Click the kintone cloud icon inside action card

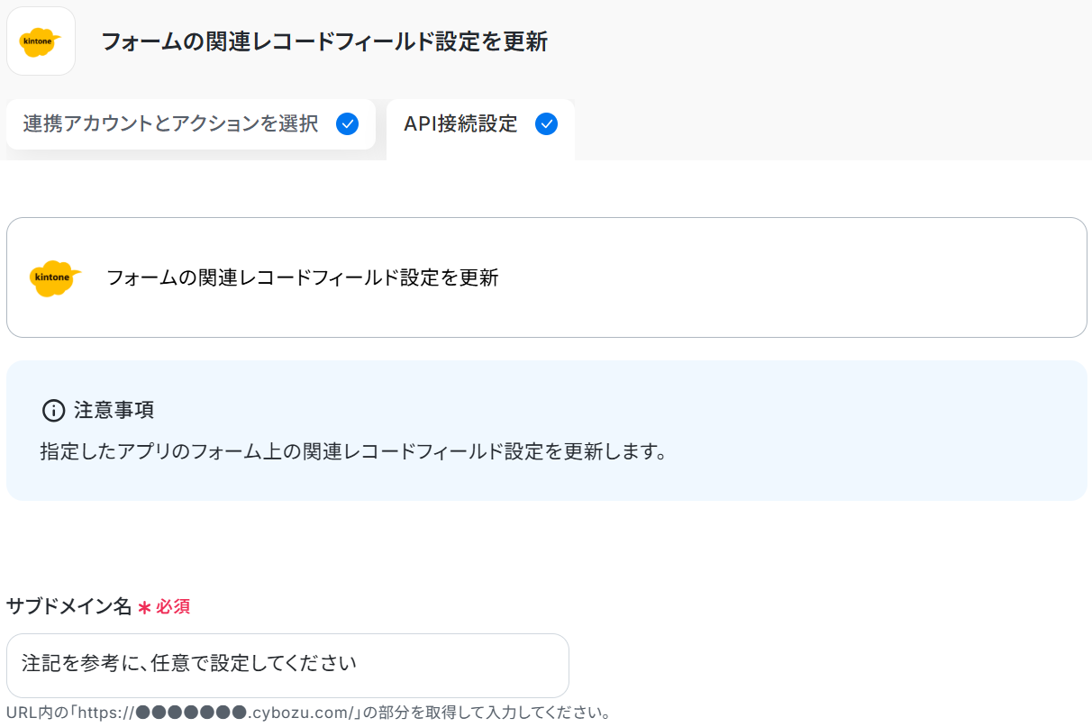(x=55, y=277)
